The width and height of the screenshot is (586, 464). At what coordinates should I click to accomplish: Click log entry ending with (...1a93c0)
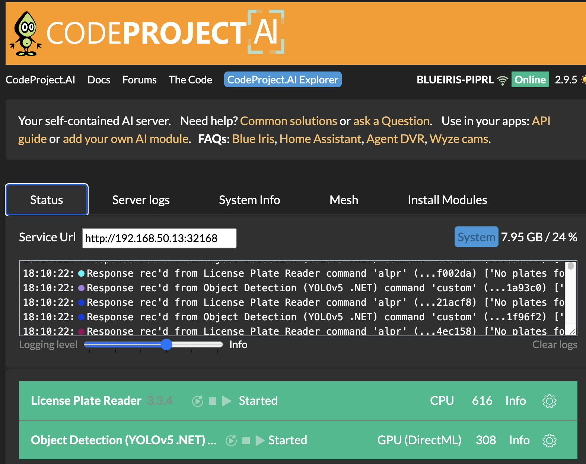coord(293,288)
